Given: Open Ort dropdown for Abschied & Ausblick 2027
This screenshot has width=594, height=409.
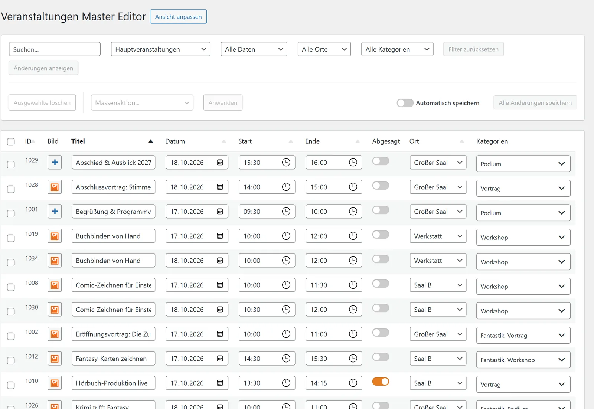Looking at the screenshot, I should point(438,162).
